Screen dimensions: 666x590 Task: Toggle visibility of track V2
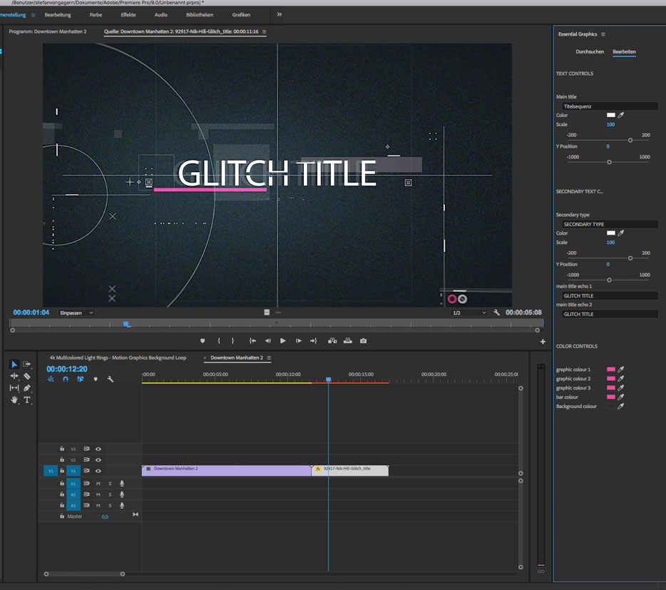pos(98,460)
